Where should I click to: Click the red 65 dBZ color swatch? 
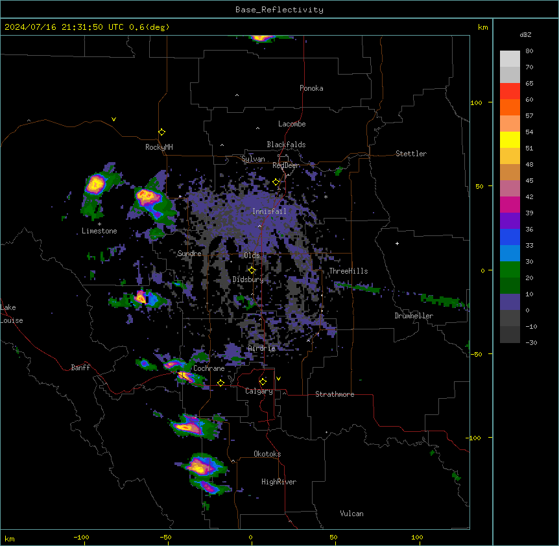[510, 91]
